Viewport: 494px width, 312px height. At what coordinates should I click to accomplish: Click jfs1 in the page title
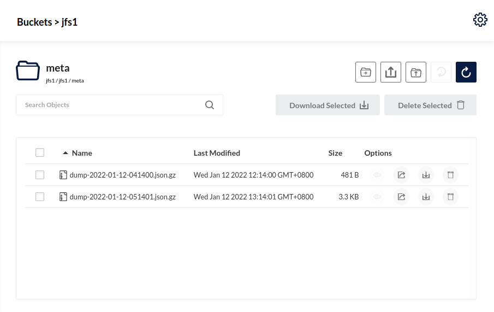click(69, 22)
